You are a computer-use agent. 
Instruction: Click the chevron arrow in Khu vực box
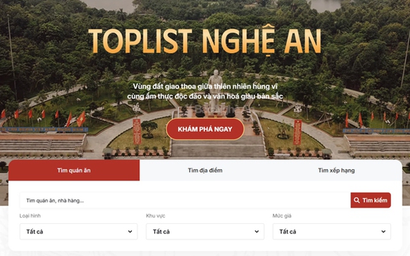pos(257,232)
